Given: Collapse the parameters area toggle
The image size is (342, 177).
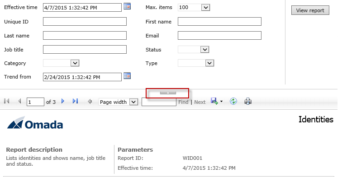Looking at the screenshot, I should tap(168, 93).
